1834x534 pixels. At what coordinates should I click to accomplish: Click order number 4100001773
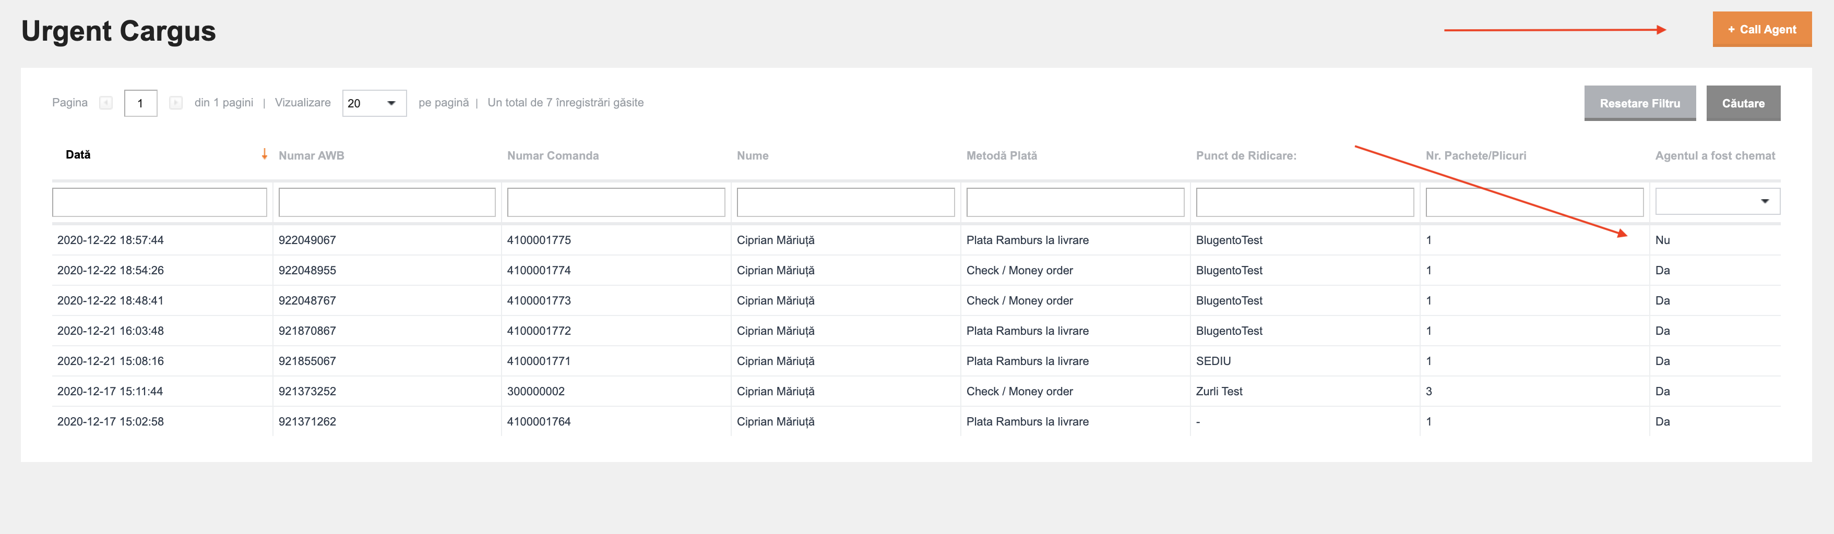pos(539,301)
